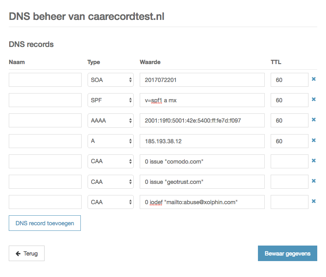
Task: Click the back arrow on Terug button
Action: (19, 253)
